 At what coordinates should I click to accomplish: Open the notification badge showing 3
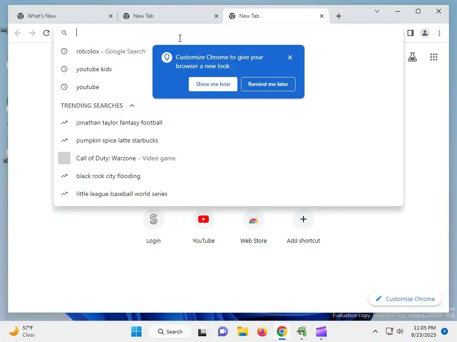pos(444,331)
